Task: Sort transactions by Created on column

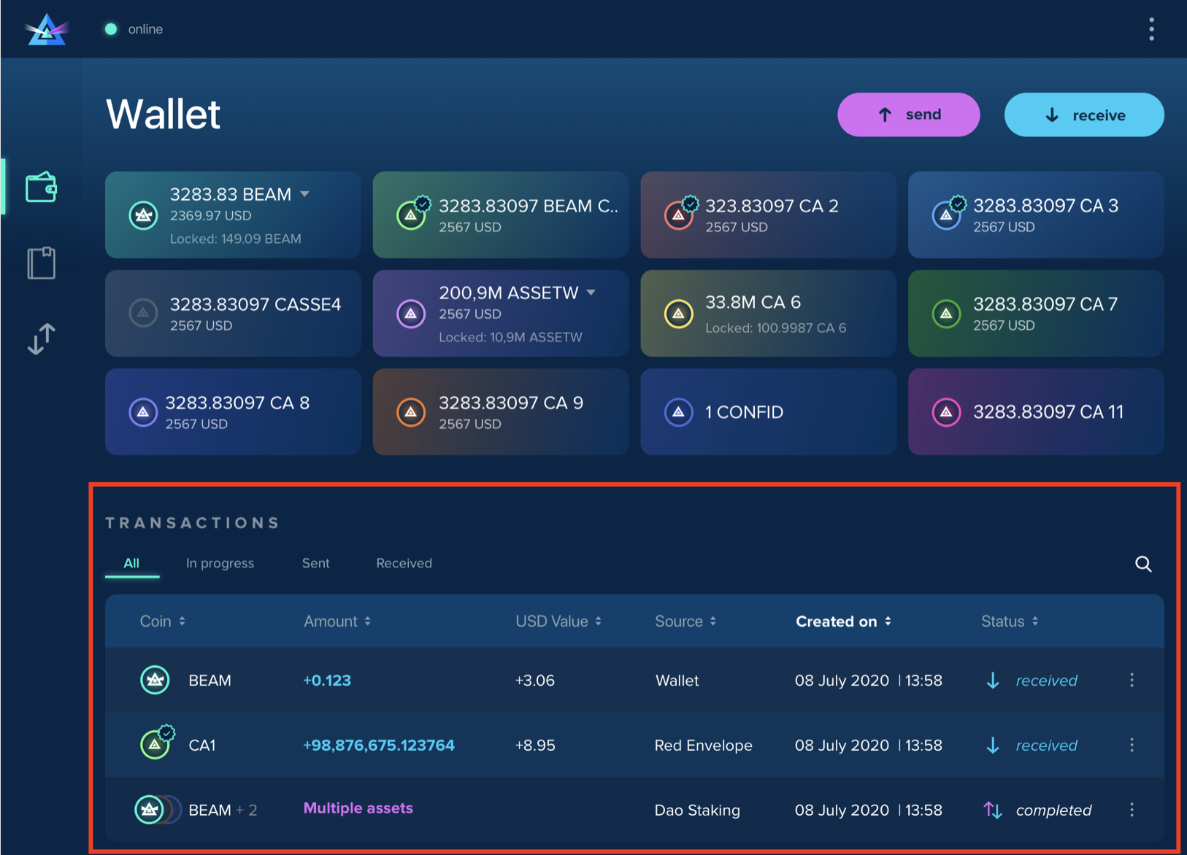Action: tap(843, 621)
